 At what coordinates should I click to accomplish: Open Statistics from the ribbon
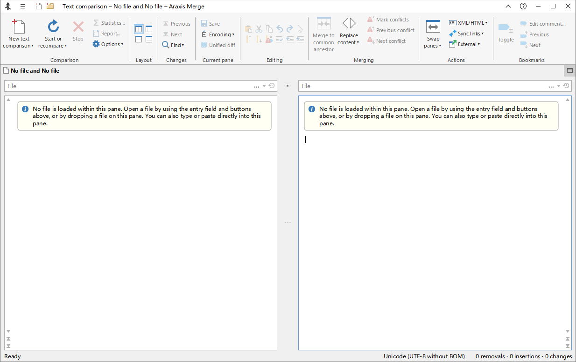point(109,23)
